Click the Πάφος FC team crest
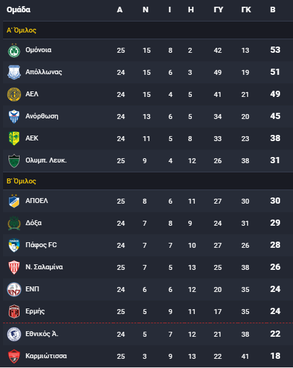293x368 pixels. 14,245
